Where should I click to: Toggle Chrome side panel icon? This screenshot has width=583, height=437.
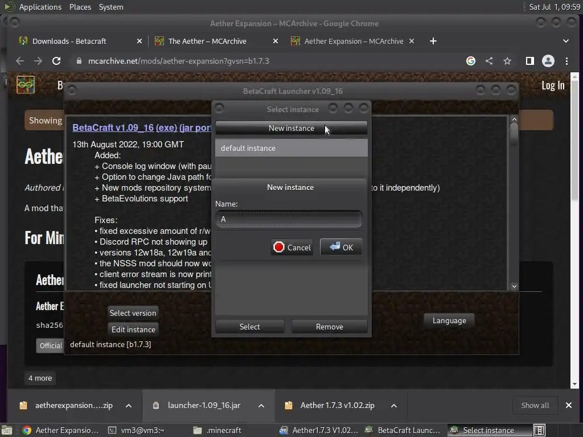[x=530, y=61]
